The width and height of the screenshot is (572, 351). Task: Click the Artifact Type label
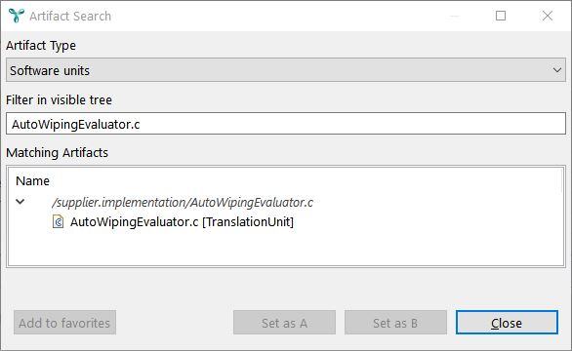point(41,46)
